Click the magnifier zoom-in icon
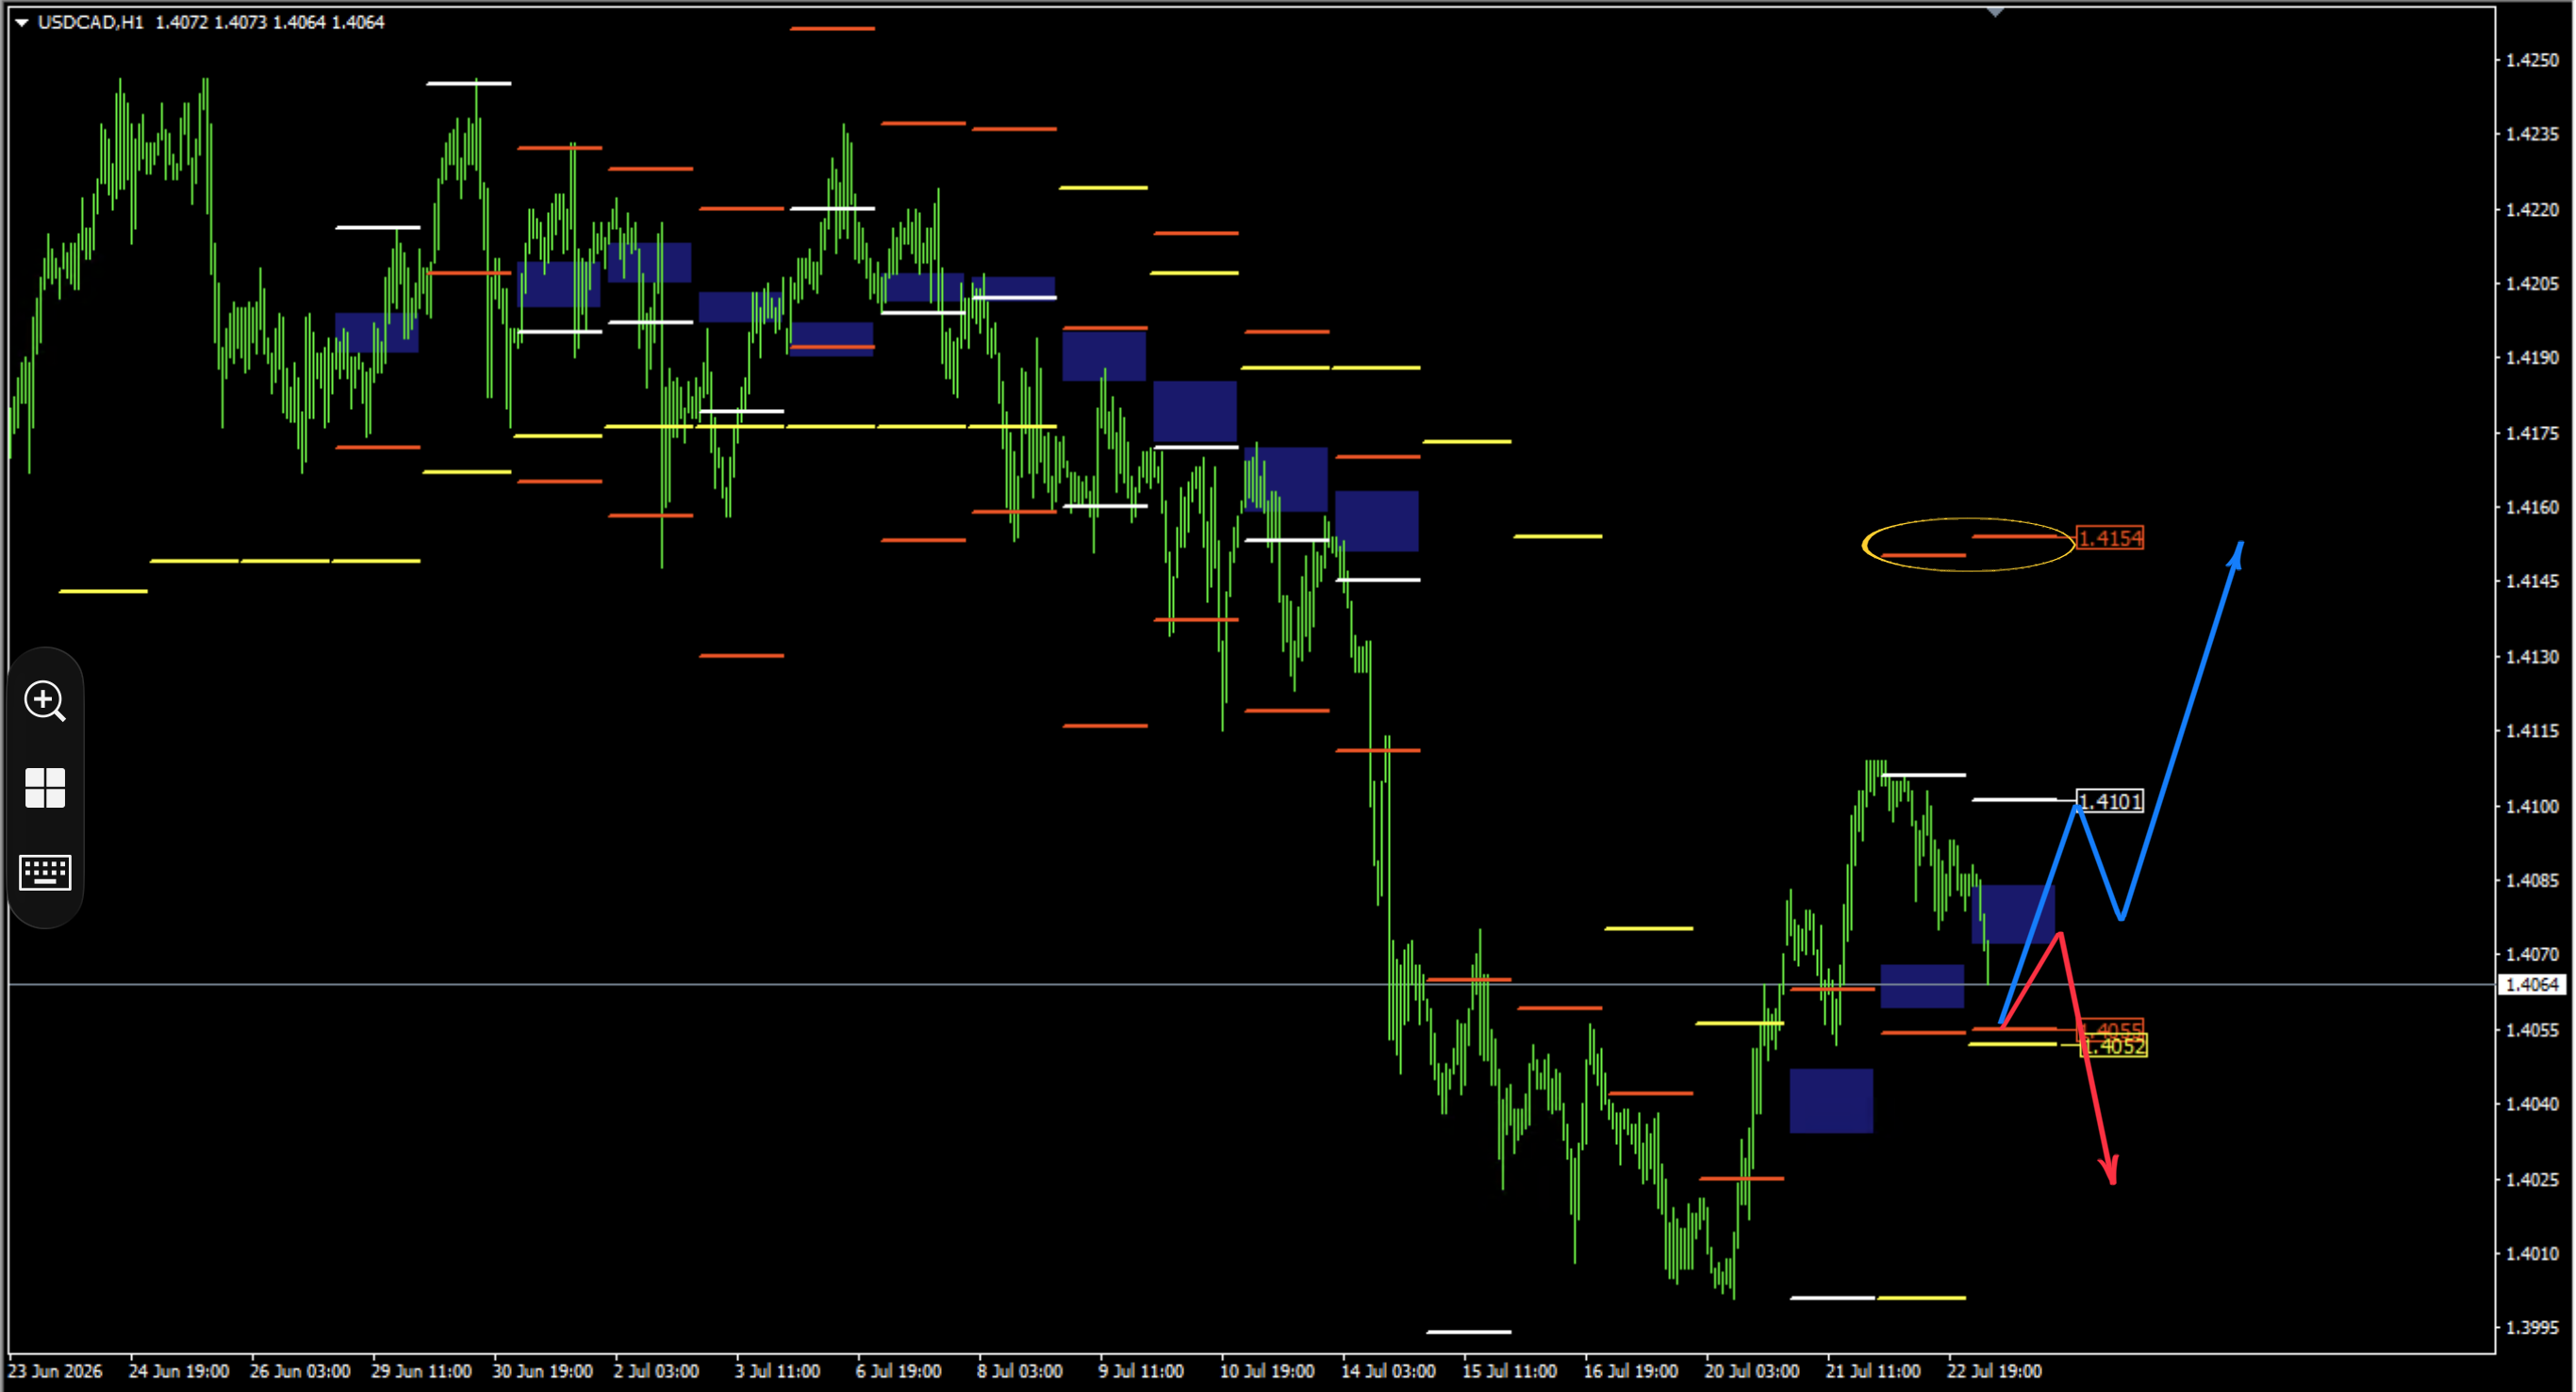 (45, 701)
